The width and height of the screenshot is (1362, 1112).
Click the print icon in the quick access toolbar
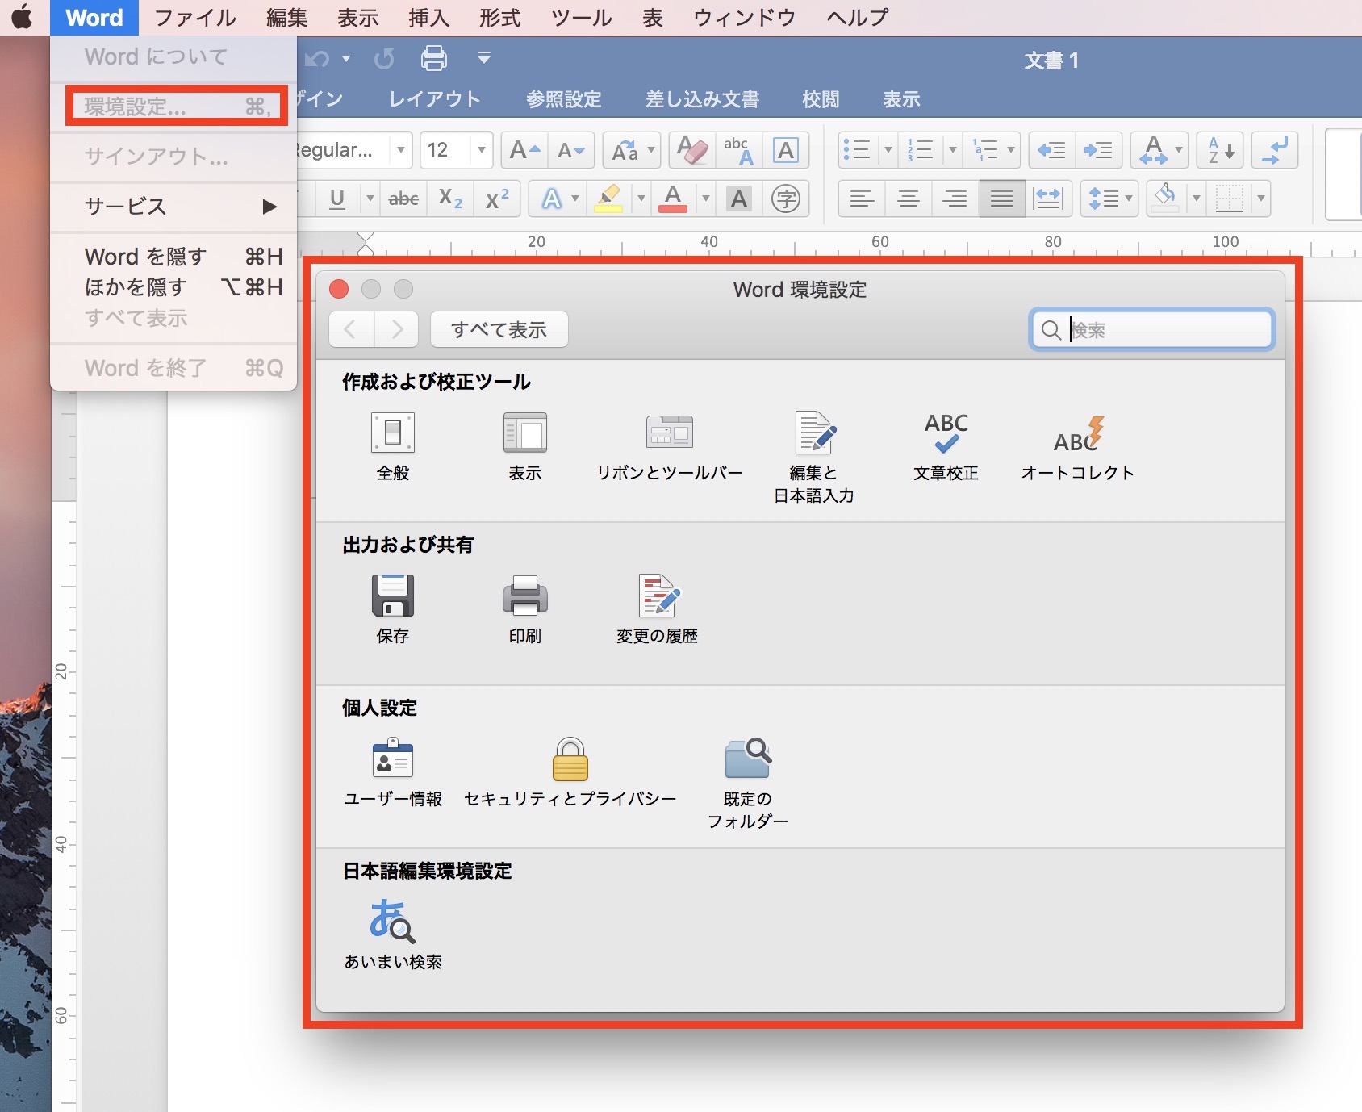[434, 58]
